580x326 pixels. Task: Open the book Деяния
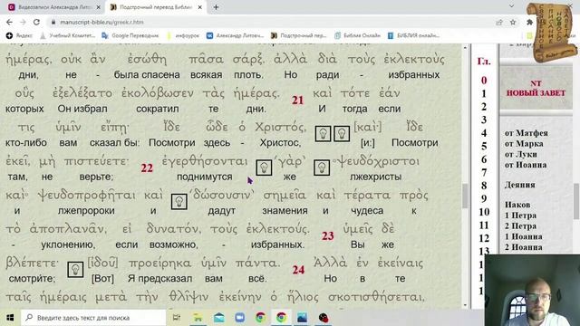coord(519,185)
